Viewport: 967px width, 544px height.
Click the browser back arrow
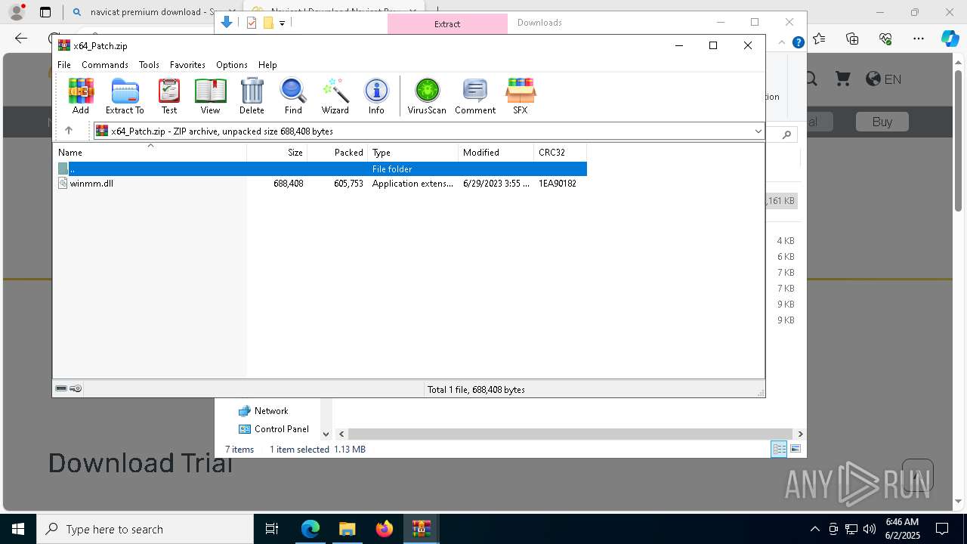pos(21,39)
